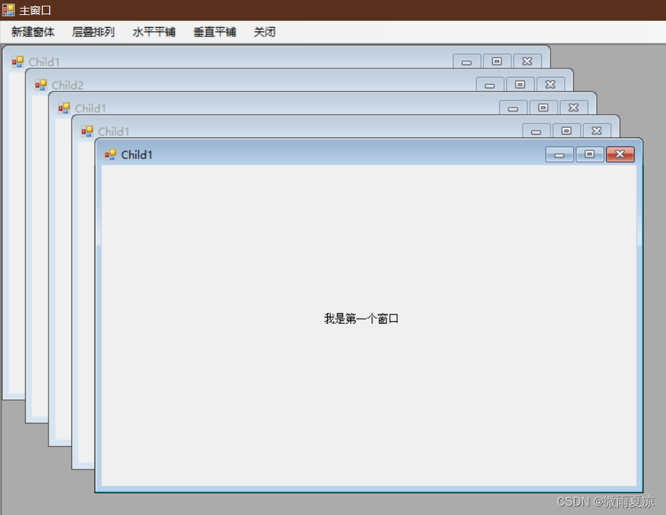Screen dimensions: 666x515
Task: Click the rearmost Child1's minimize icon
Action: point(466,61)
